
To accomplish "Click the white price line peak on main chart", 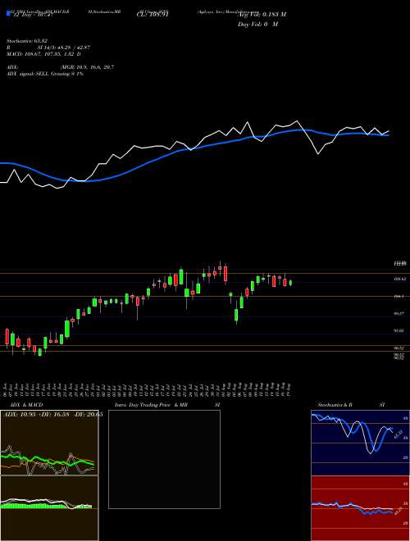I will tap(296, 121).
